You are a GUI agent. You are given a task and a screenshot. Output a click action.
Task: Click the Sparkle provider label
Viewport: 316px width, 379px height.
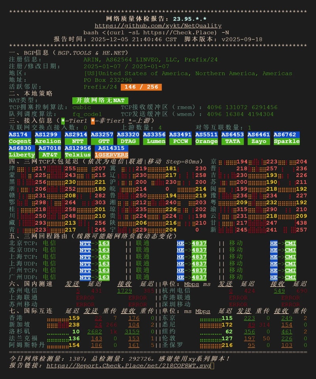pyautogui.click(x=287, y=141)
